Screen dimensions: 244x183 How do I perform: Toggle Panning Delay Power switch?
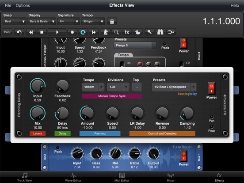click(x=211, y=88)
